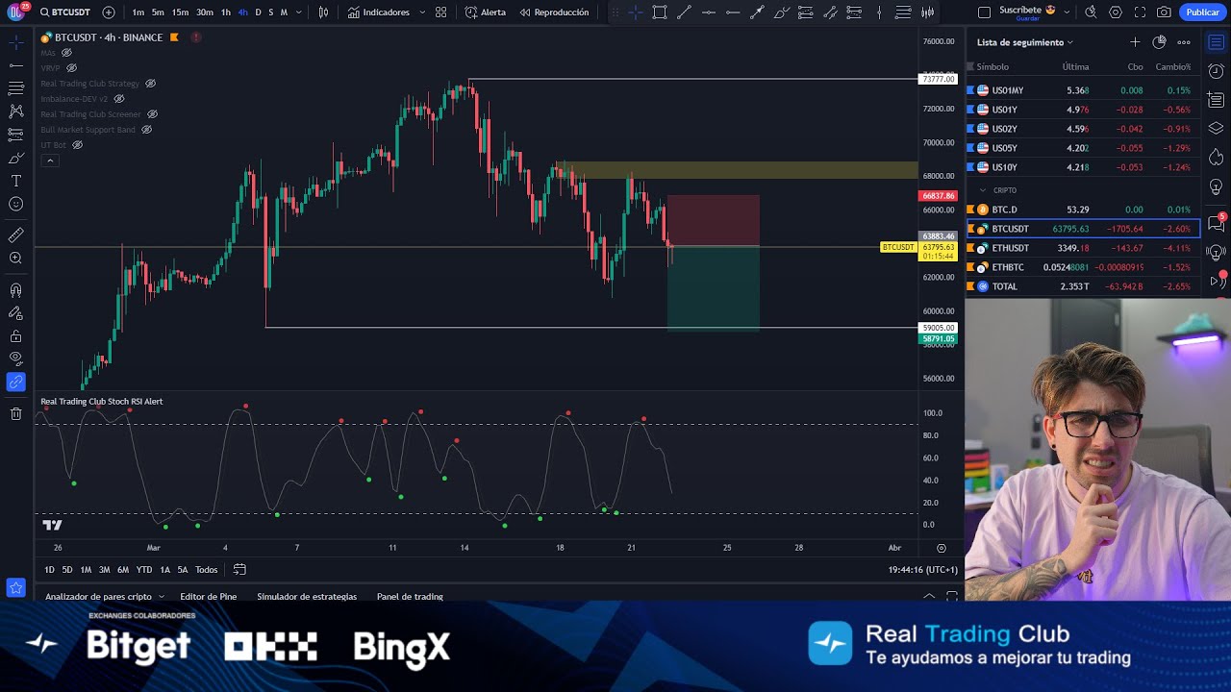Set chart range to 6M
Image resolution: width=1231 pixels, height=692 pixels.
coord(123,569)
